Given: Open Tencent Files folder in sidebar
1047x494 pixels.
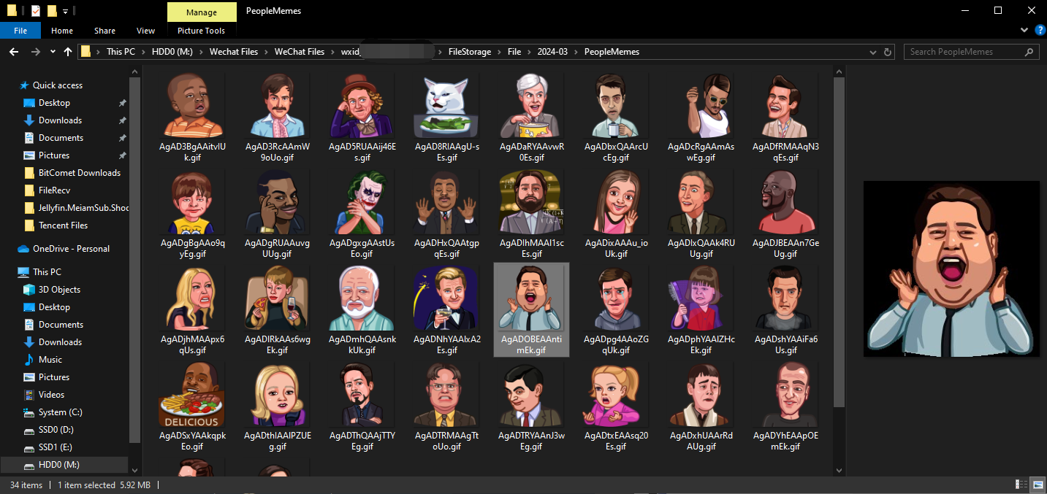Looking at the screenshot, I should (x=63, y=225).
